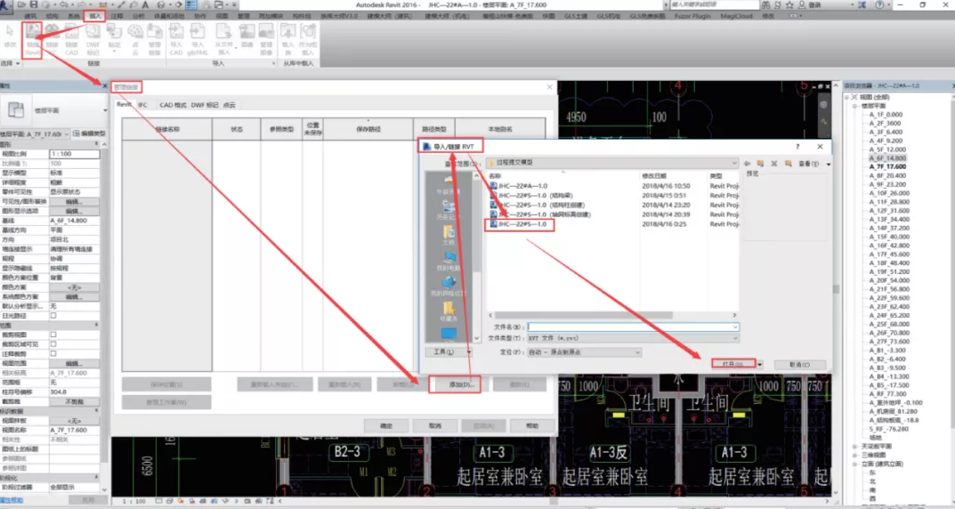Collapse the Floor Plans tree node

855,106
